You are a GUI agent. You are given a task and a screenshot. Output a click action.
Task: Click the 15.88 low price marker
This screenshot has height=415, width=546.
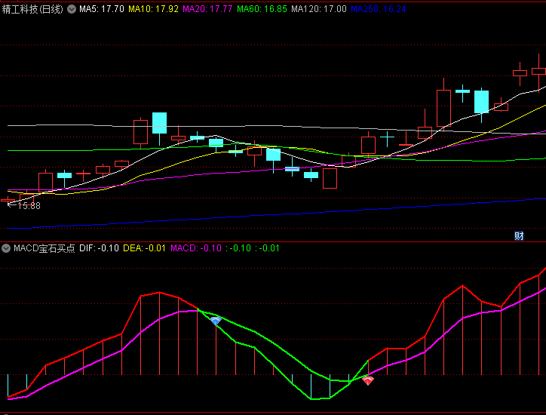coord(29,205)
